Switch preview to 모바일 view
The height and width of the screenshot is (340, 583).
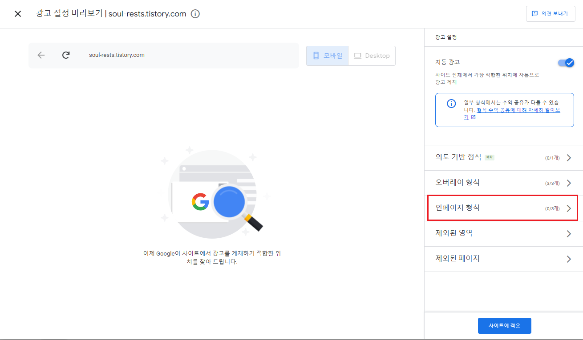tap(327, 56)
